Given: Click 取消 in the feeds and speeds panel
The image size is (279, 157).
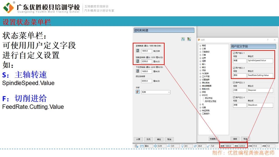Looking at the screenshot, I should (169, 139).
